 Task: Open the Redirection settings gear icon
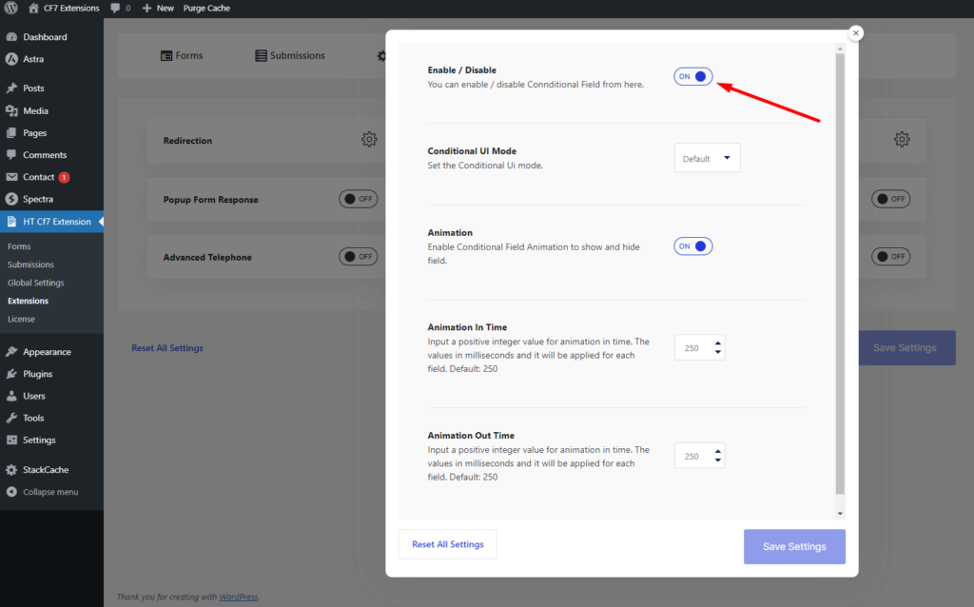(369, 140)
